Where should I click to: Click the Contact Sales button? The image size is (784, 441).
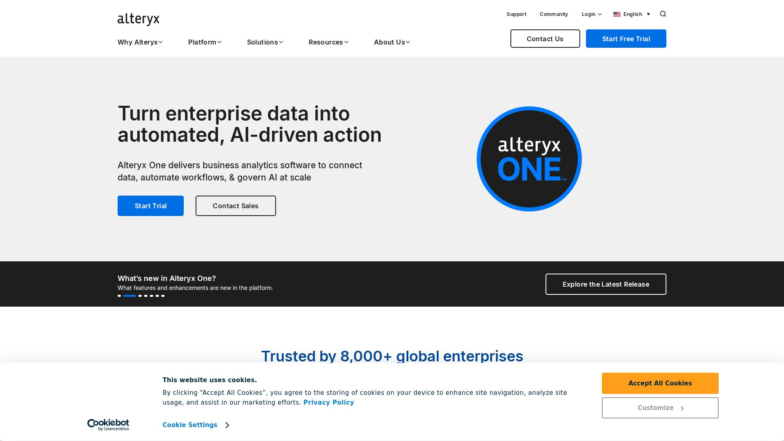pos(236,206)
